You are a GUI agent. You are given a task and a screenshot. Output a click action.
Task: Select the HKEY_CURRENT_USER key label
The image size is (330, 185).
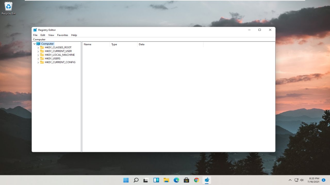coord(58,51)
